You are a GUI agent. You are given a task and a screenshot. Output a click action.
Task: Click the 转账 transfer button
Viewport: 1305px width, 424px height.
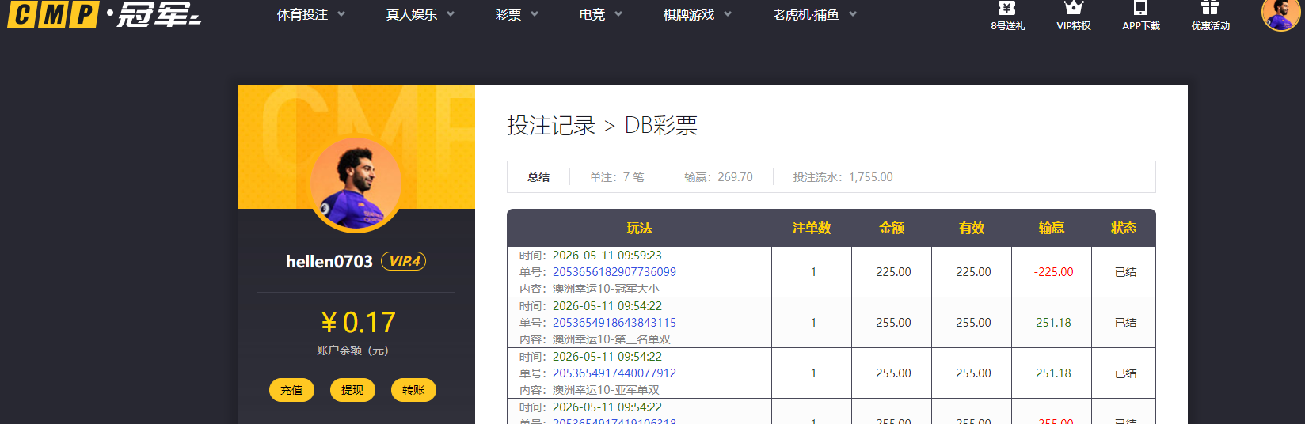[x=413, y=390]
